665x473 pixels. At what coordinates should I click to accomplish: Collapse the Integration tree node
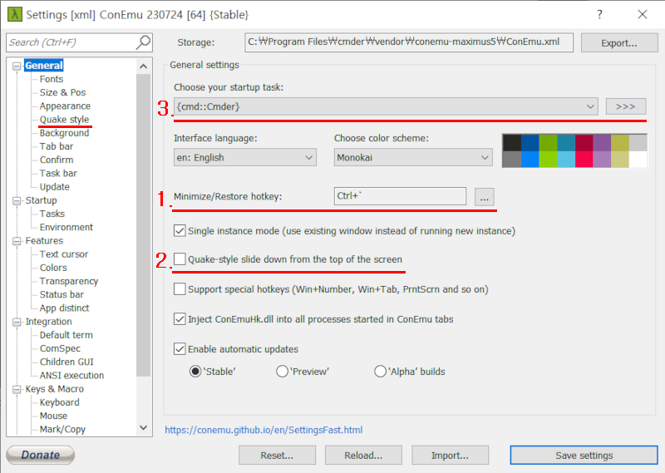tap(17, 322)
